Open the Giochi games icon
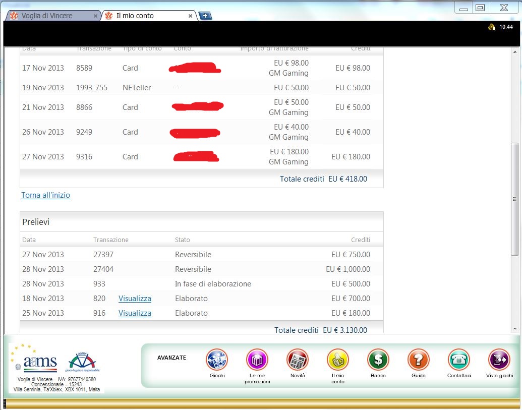 click(217, 360)
